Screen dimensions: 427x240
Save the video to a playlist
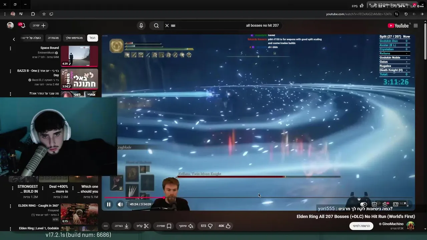pos(164,226)
